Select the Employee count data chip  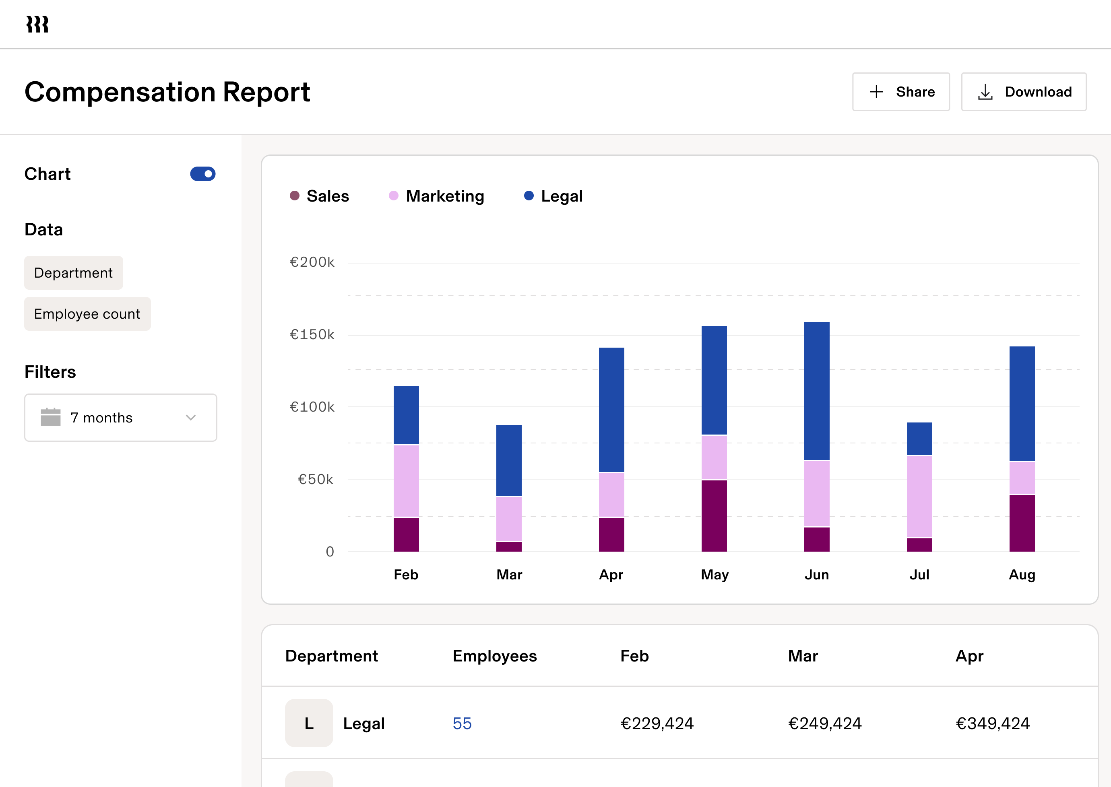click(x=87, y=313)
